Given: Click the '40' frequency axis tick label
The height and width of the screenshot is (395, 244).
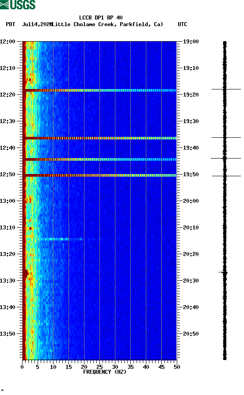Looking at the screenshot, I should pyautogui.click(x=146, y=367).
